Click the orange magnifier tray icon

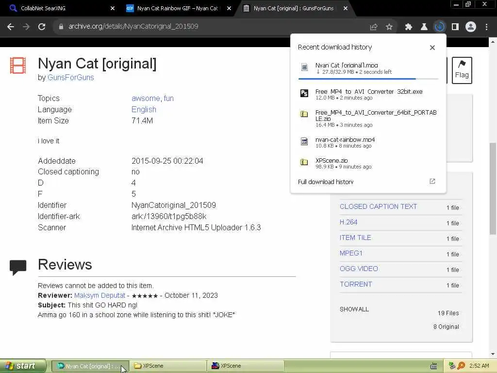(x=461, y=366)
